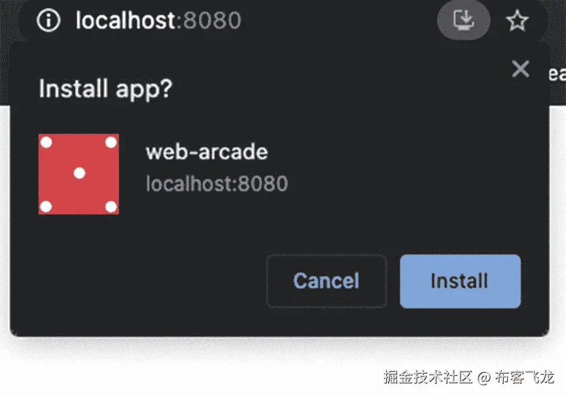The image size is (566, 397).
Task: Cancel the app installation
Action: pyautogui.click(x=326, y=281)
